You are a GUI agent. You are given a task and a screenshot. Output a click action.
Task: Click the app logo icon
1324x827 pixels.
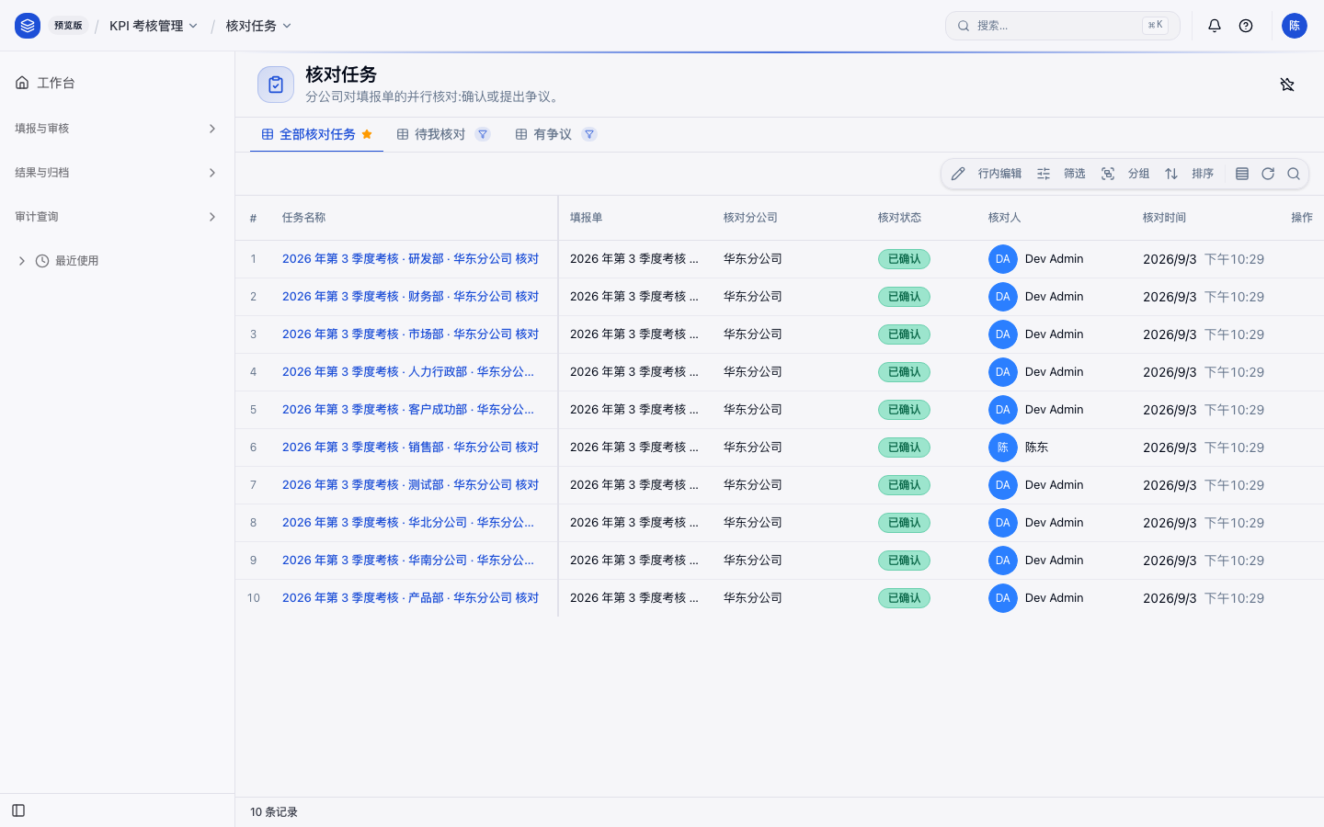[x=28, y=26]
